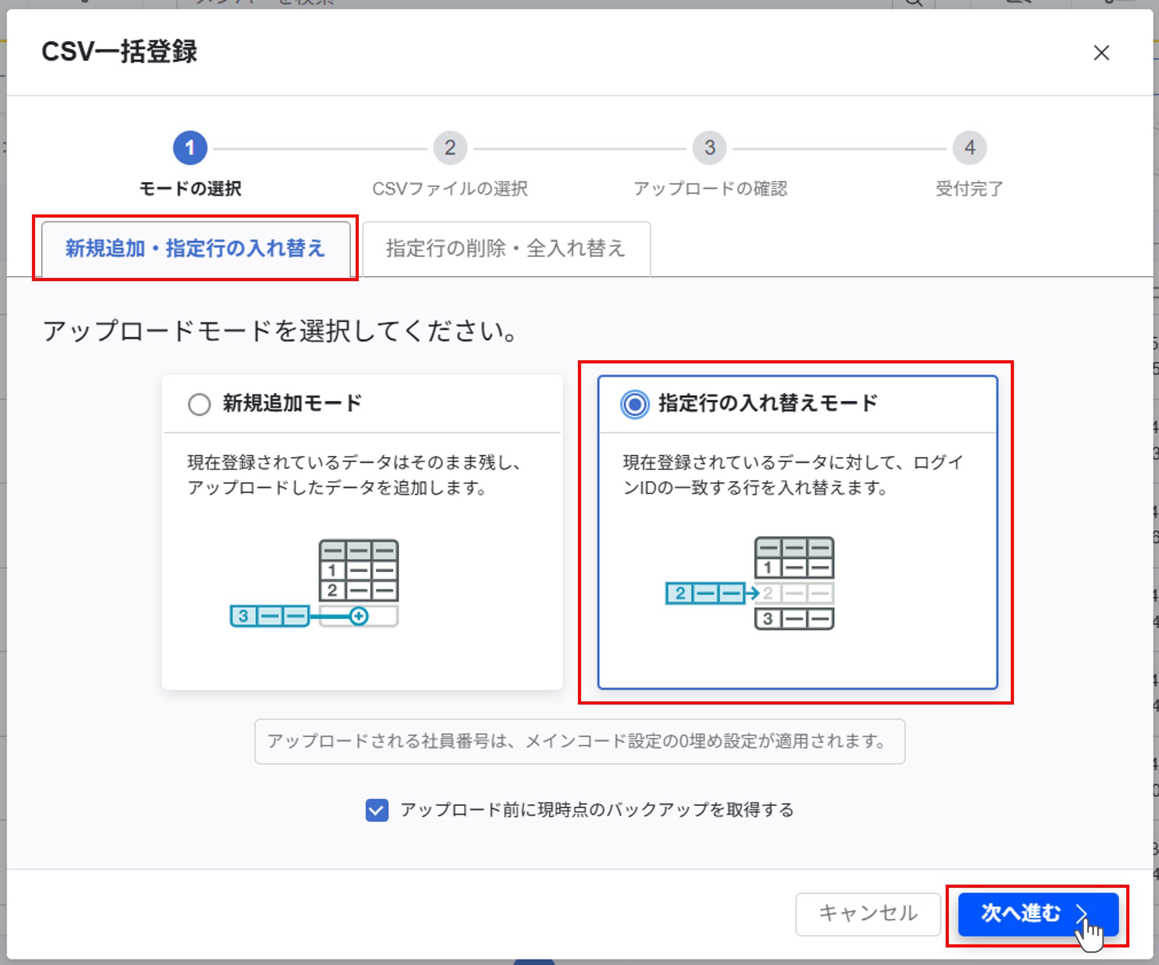Click the add-row table illustration in 新規追加モード
1159x965 pixels.
pos(314,584)
